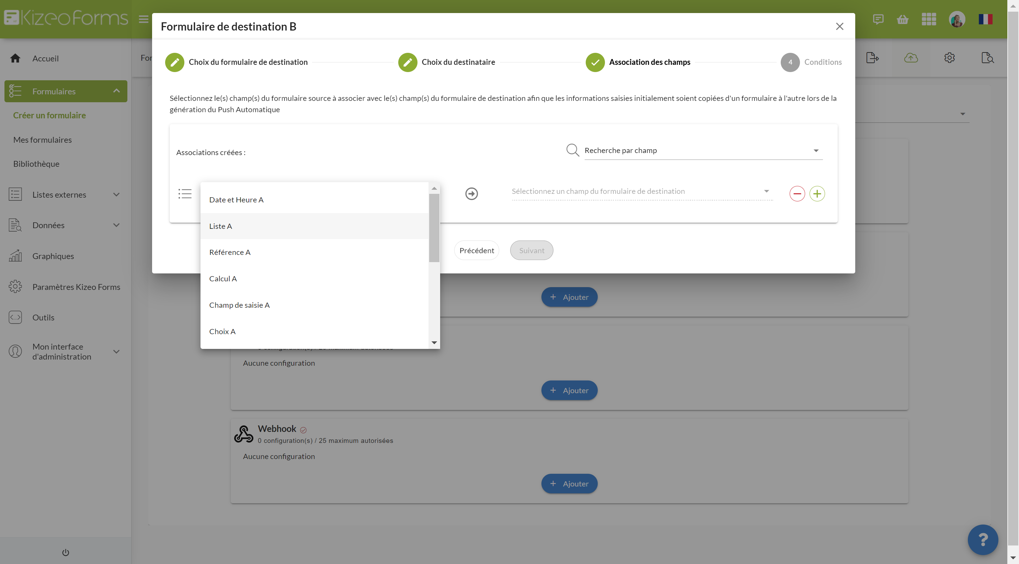This screenshot has width=1019, height=564.
Task: Go to Accueil
Action: pyautogui.click(x=45, y=58)
